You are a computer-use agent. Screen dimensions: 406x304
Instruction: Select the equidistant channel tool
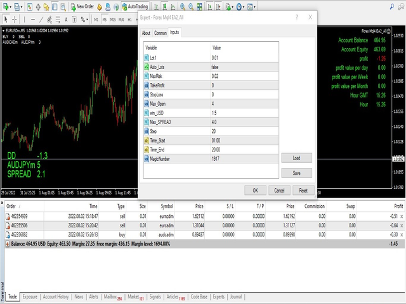49,20
